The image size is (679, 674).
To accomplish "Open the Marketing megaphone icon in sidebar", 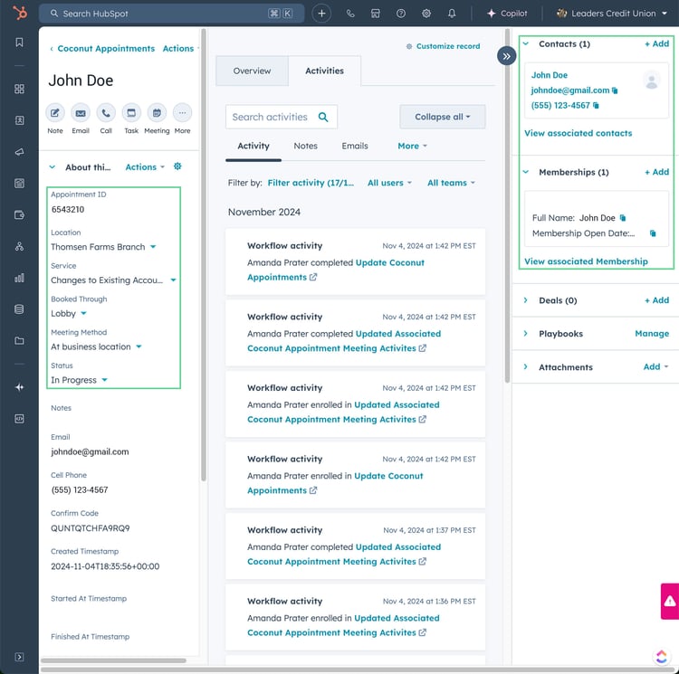I will (x=20, y=152).
